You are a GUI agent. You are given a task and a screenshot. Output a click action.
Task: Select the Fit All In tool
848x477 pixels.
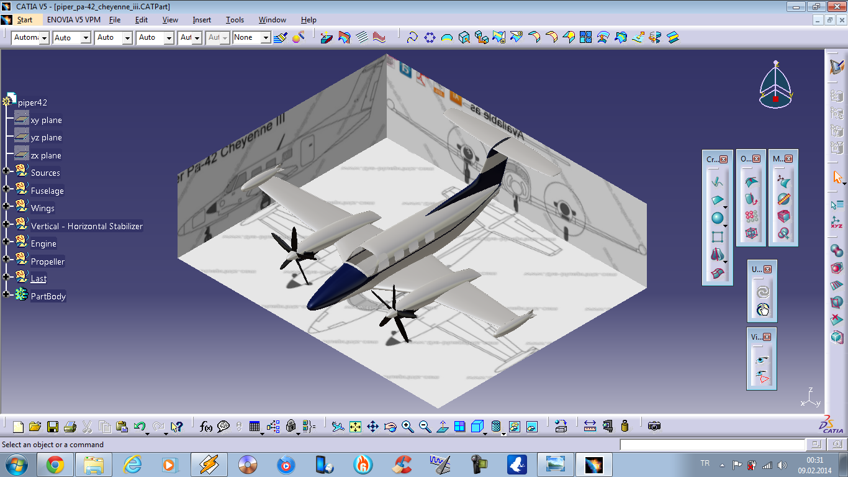tap(355, 427)
